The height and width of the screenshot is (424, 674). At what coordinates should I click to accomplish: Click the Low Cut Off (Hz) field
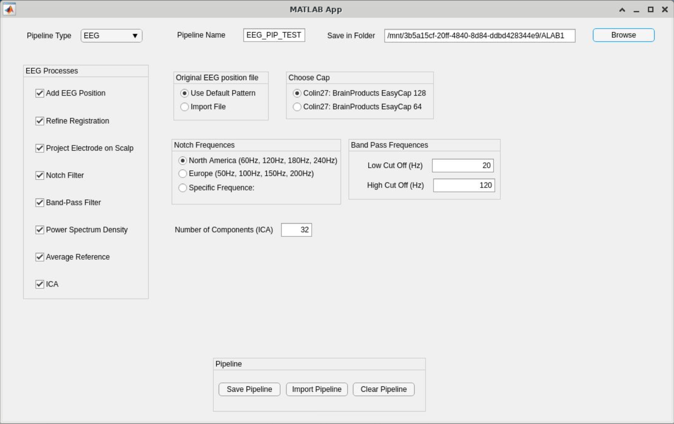tap(463, 166)
